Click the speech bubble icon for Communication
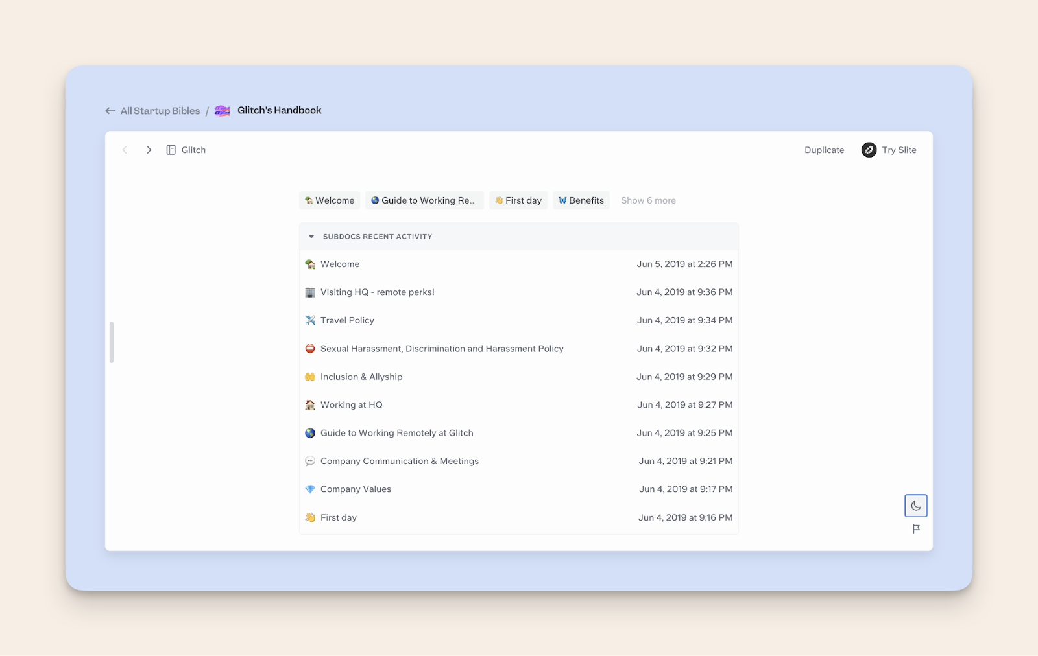Screen dimensions: 1038x656 [x=310, y=461]
